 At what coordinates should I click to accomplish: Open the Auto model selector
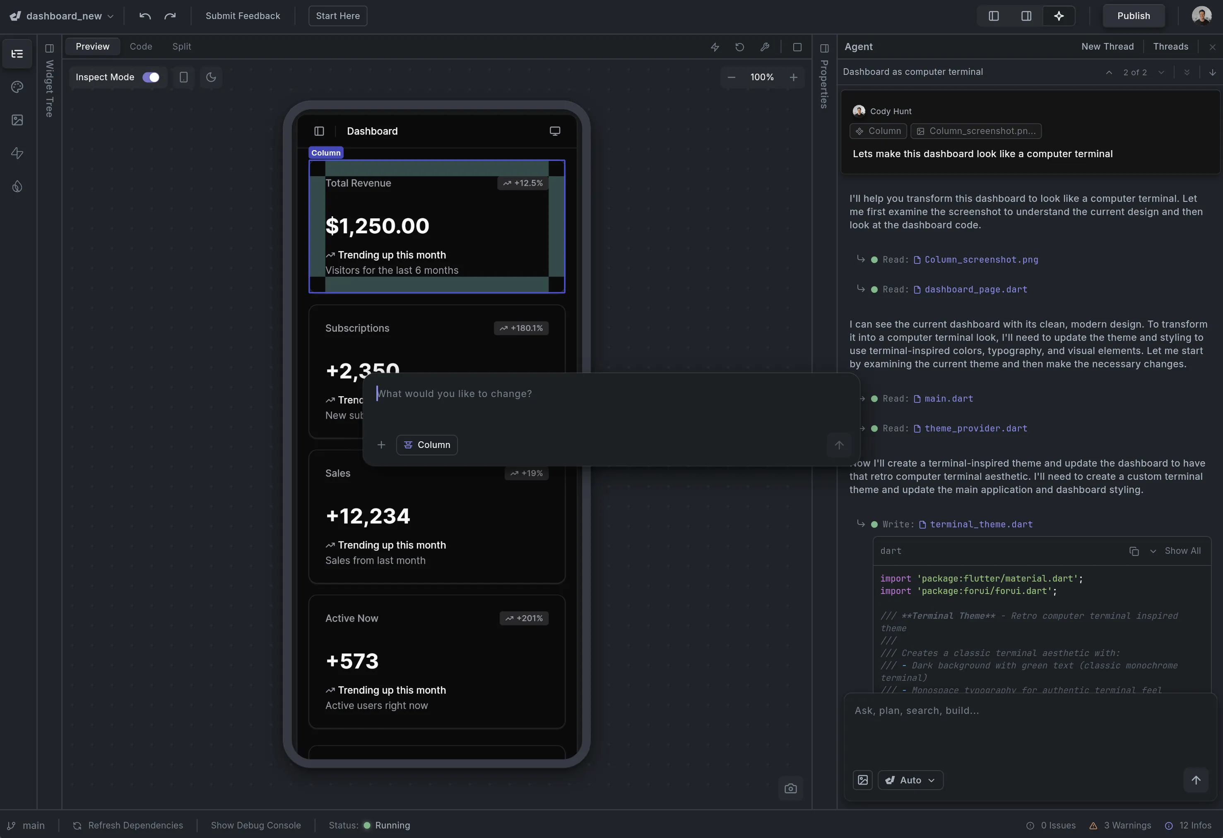pos(910,780)
